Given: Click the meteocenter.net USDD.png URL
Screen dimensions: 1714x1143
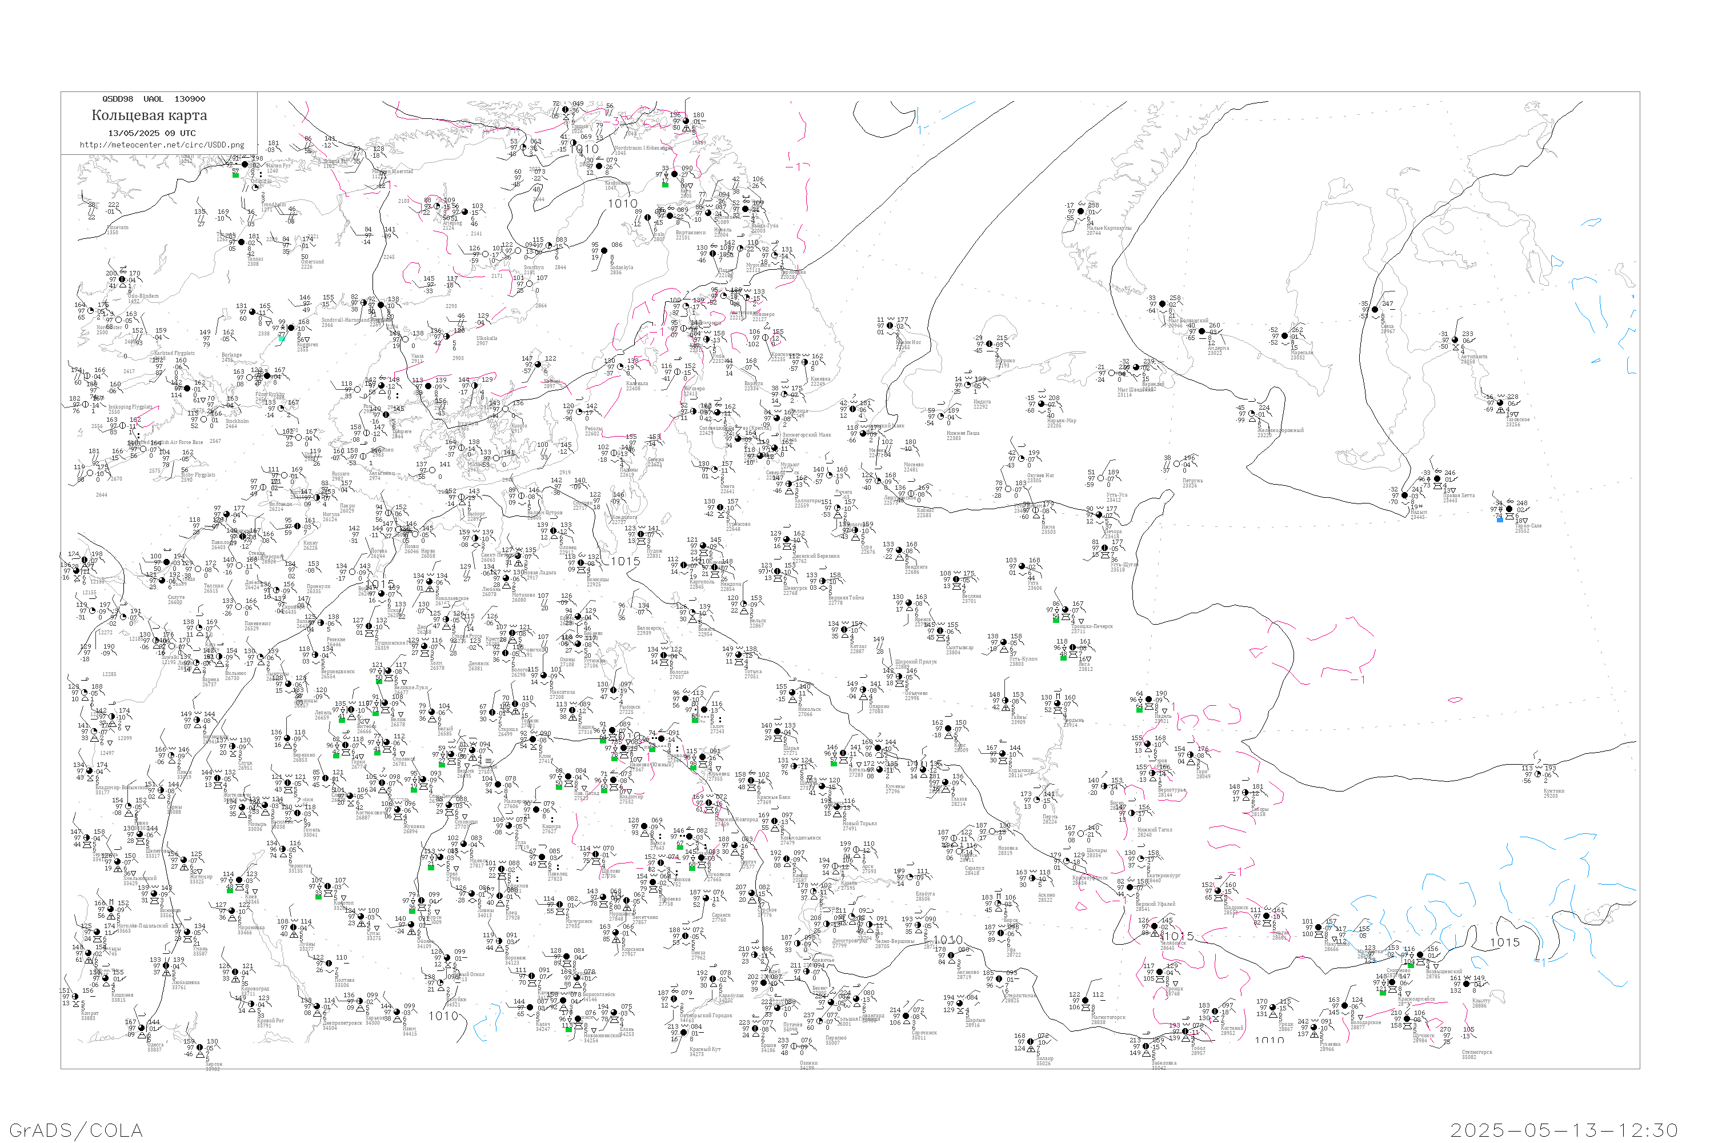Looking at the screenshot, I should click(x=162, y=145).
